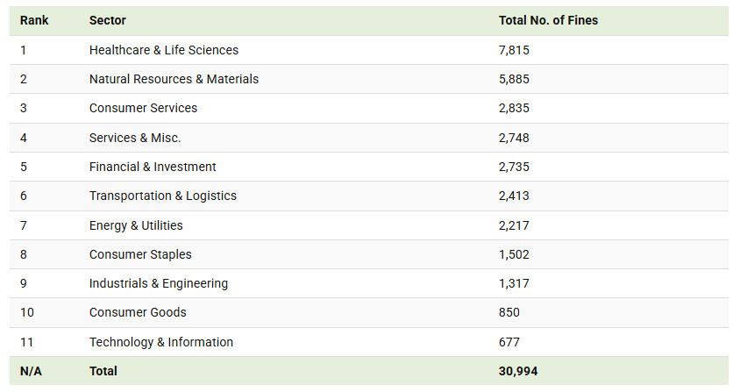
Task: Click the N/A rank cell
Action: click(31, 371)
